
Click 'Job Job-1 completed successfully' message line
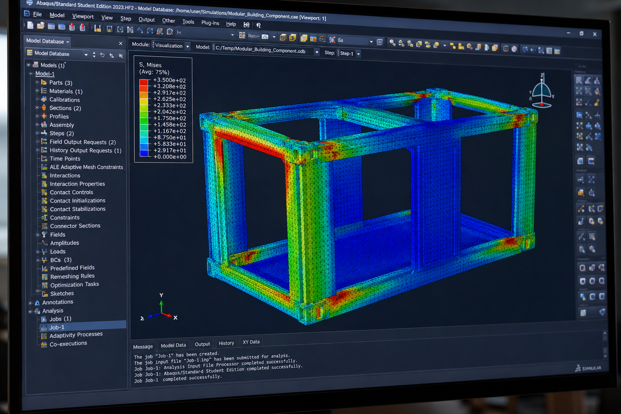pyautogui.click(x=178, y=379)
